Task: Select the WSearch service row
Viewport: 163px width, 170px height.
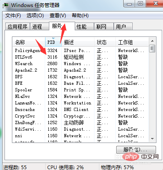Action: 80,63
